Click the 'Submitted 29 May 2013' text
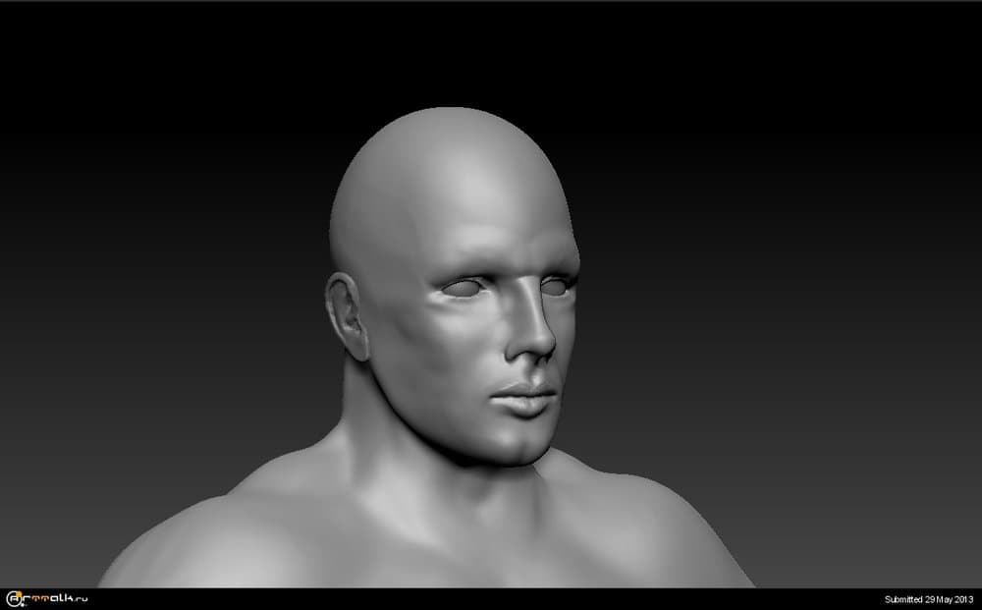 [x=927, y=599]
